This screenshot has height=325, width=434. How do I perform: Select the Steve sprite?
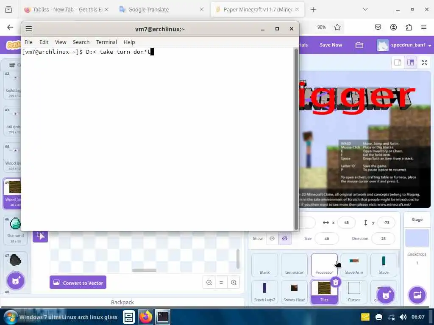point(384,265)
